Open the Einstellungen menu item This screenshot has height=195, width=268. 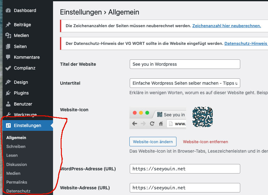click(x=27, y=125)
